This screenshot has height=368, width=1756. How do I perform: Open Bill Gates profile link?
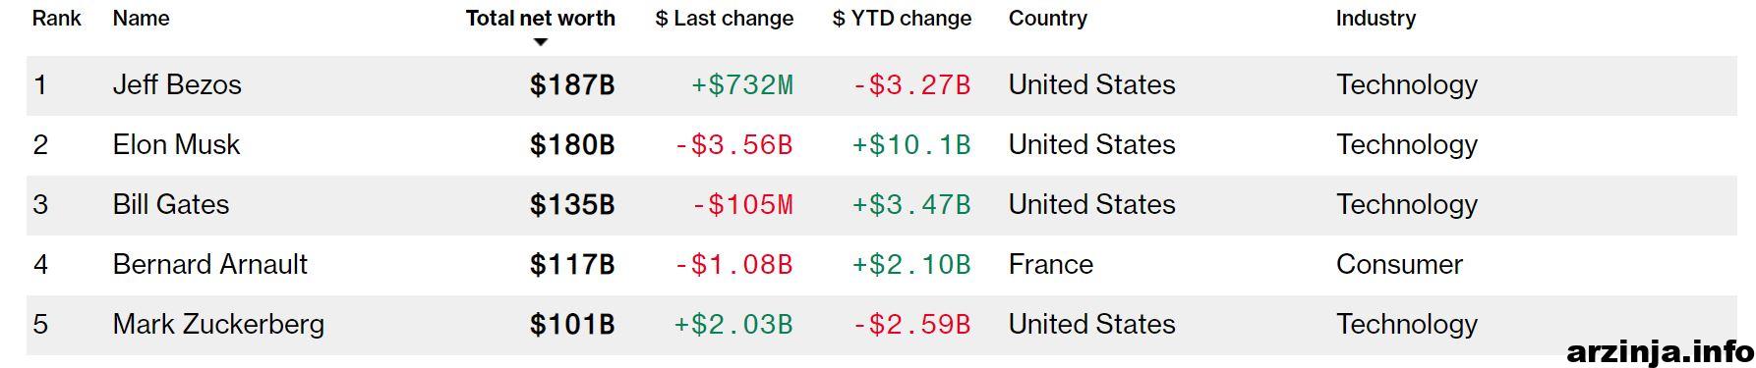[x=171, y=205]
